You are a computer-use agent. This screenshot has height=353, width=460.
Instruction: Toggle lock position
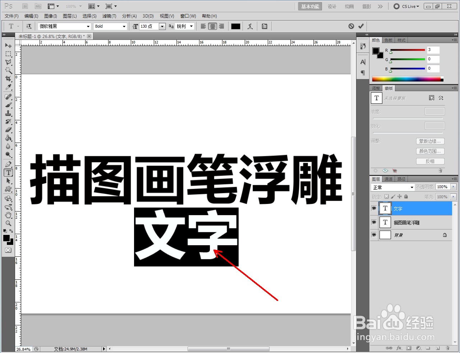tap(399, 196)
